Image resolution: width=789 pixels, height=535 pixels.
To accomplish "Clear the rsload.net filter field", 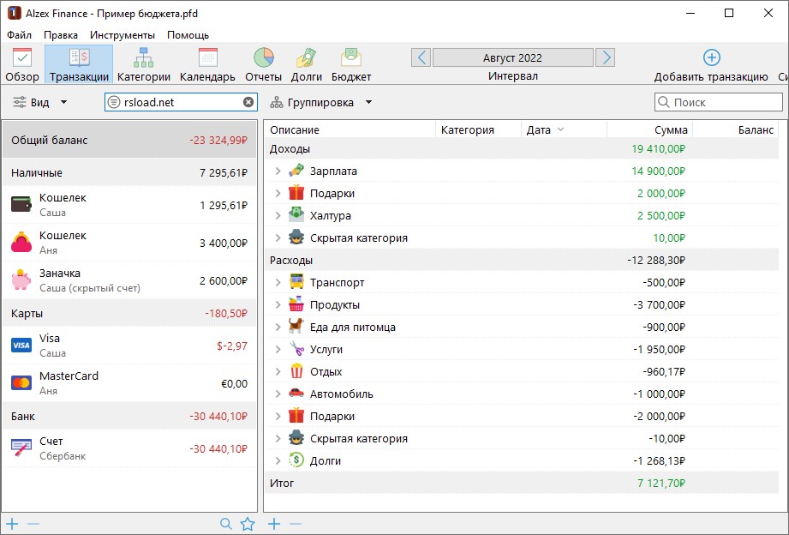I will (x=248, y=102).
